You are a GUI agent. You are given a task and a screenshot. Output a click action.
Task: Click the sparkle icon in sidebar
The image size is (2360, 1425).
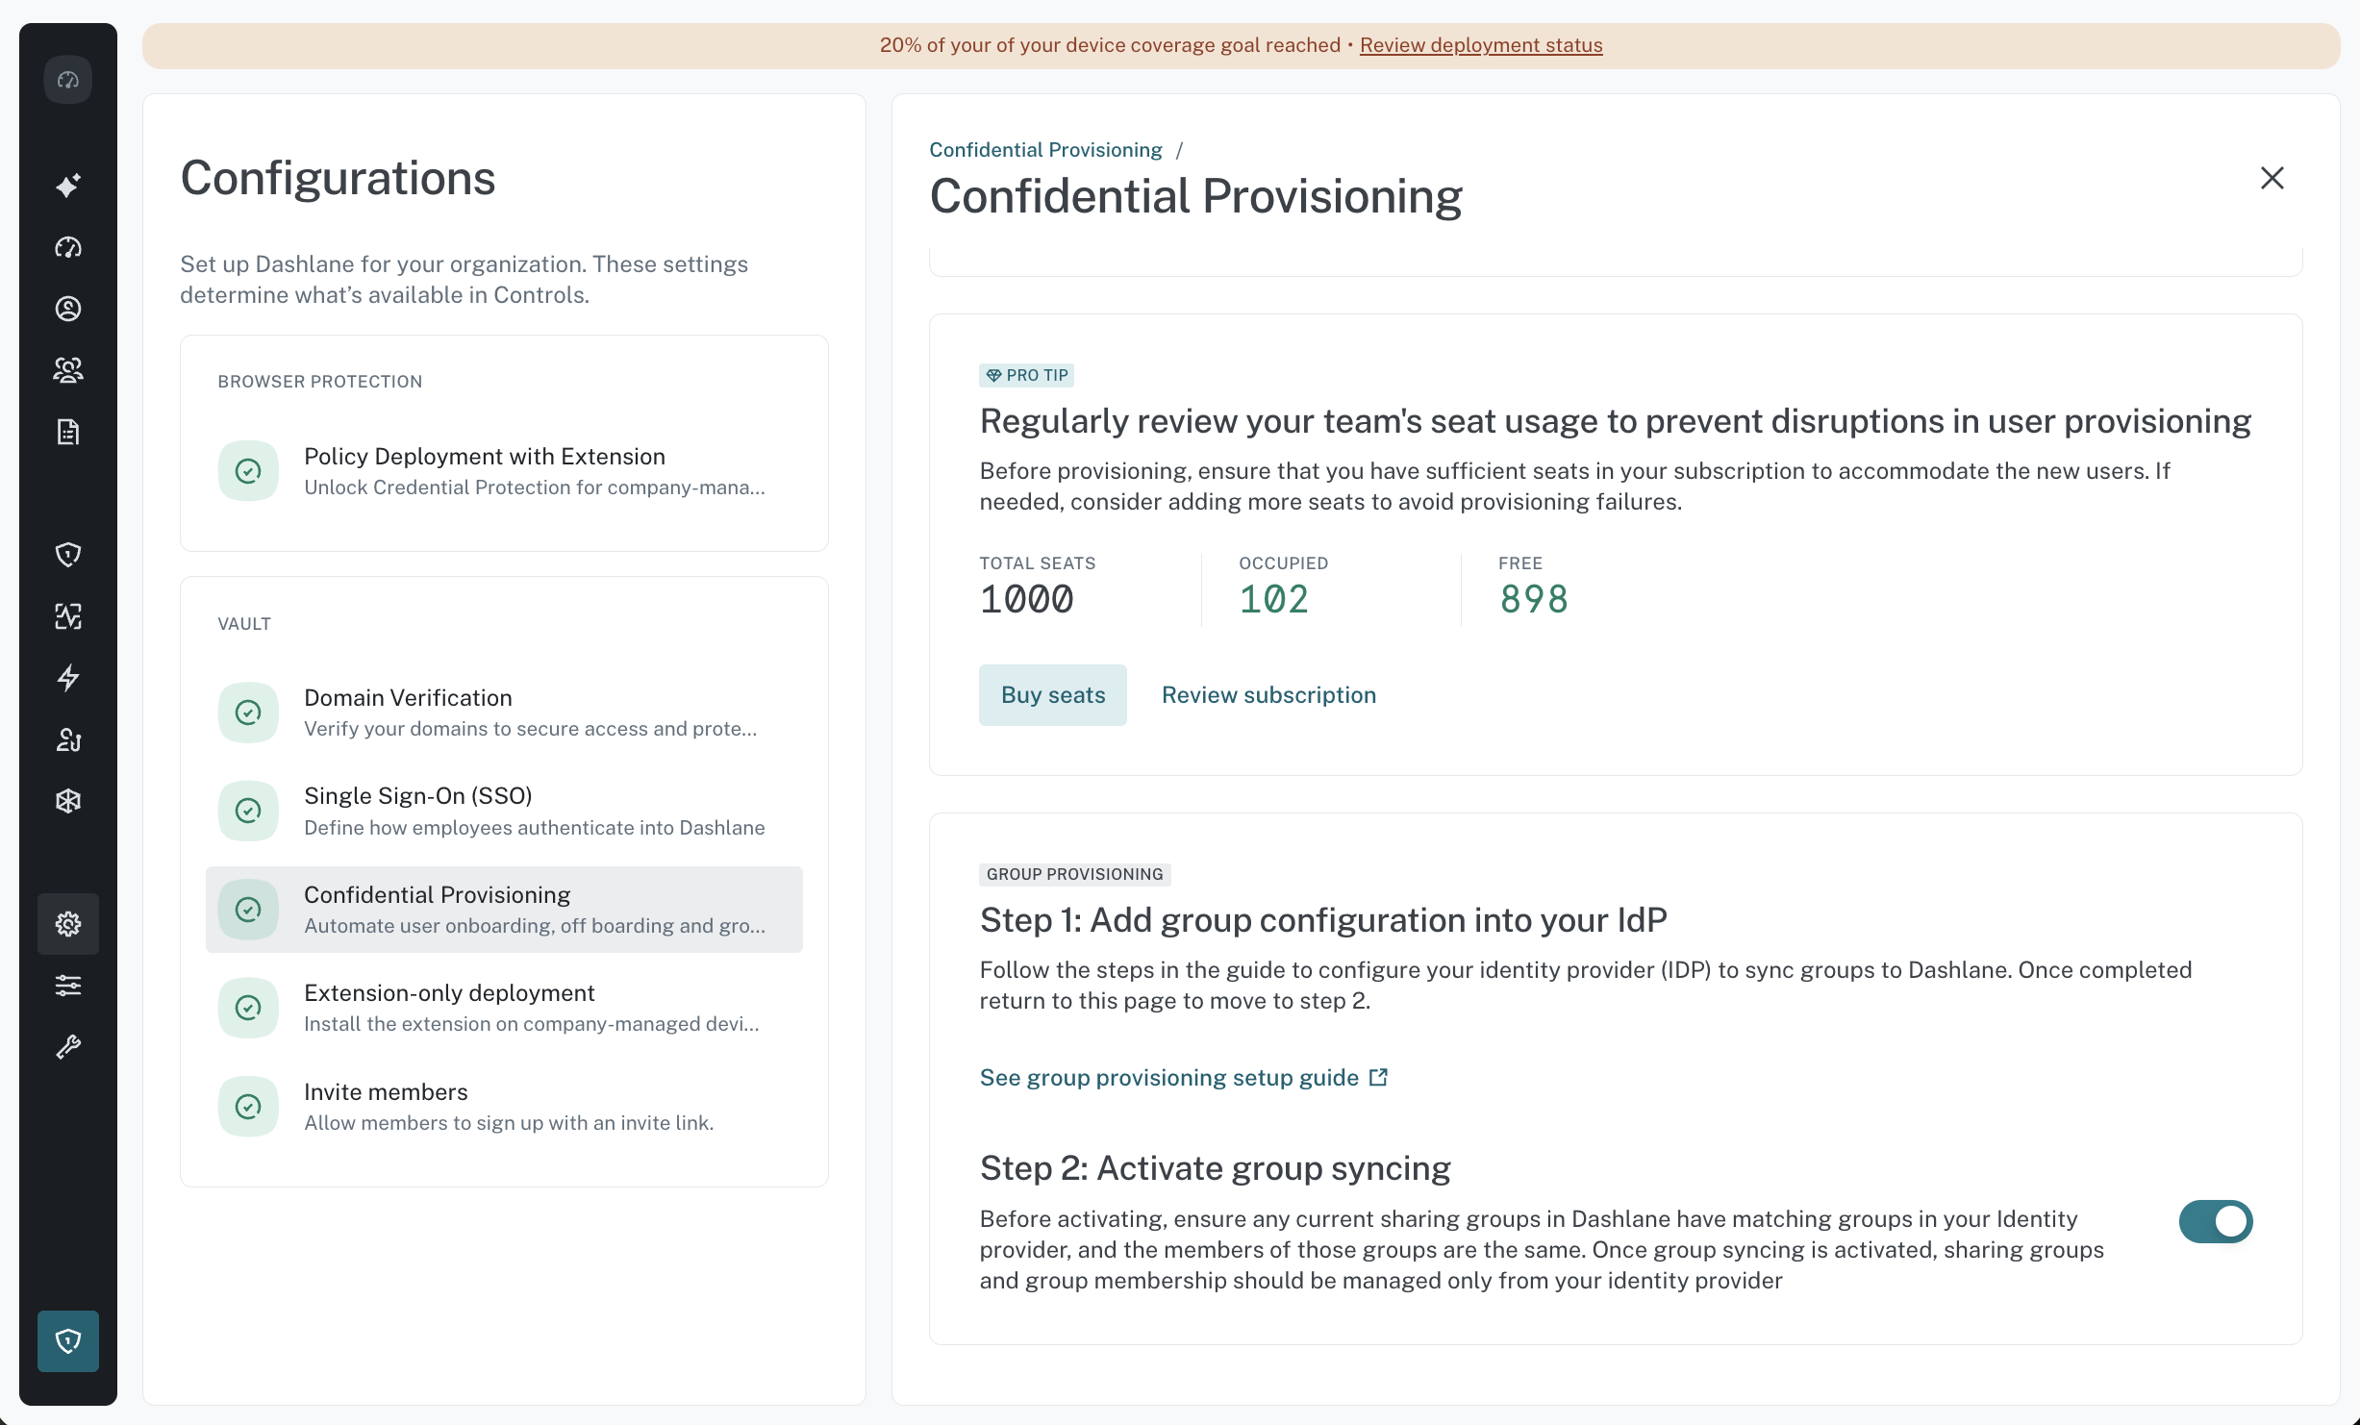[x=67, y=186]
